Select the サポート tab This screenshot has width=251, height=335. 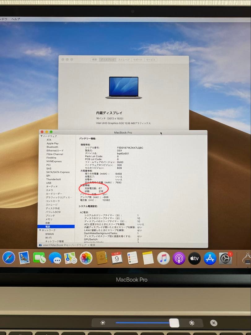coord(137,60)
